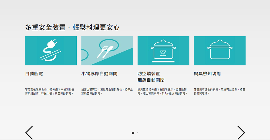Click the power plug auto-shutoff icon

51,51
